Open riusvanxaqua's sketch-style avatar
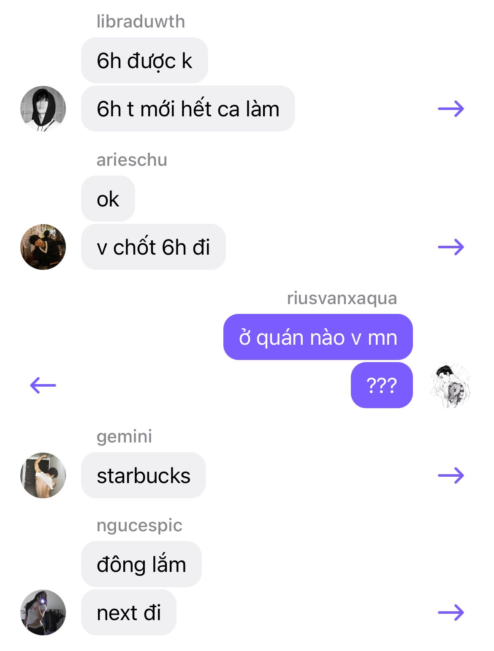 click(451, 385)
